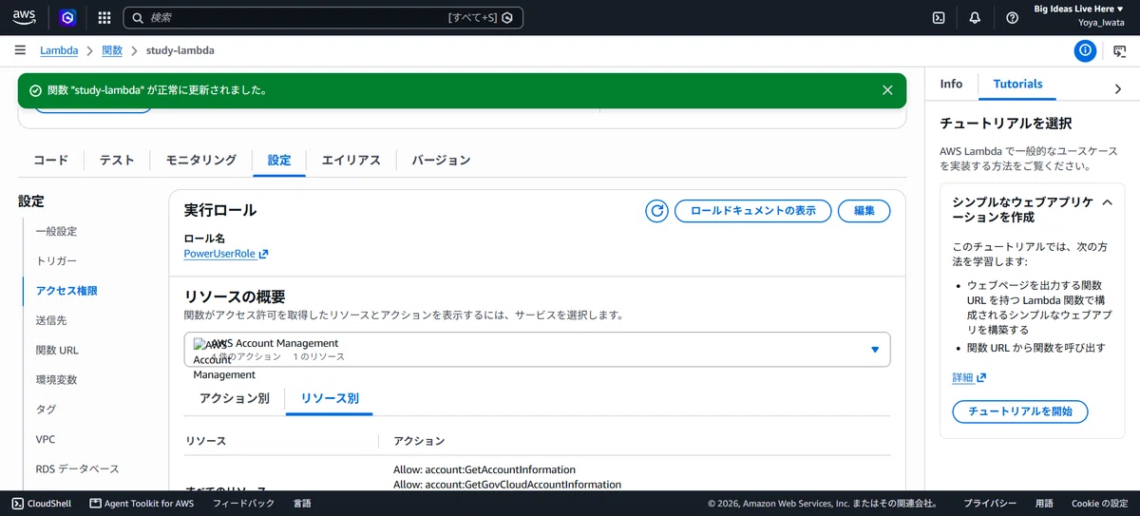Viewport: 1140px width, 516px height.
Task: Open the モニタリング tab
Action: 201,161
